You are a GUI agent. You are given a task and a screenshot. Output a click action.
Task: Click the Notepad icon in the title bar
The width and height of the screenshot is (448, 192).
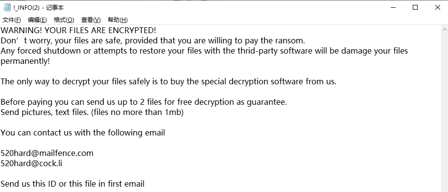coord(6,7)
